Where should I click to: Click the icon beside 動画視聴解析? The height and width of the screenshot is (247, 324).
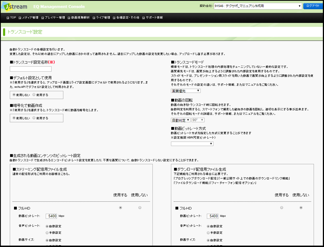pyautogui.click(x=69, y=18)
